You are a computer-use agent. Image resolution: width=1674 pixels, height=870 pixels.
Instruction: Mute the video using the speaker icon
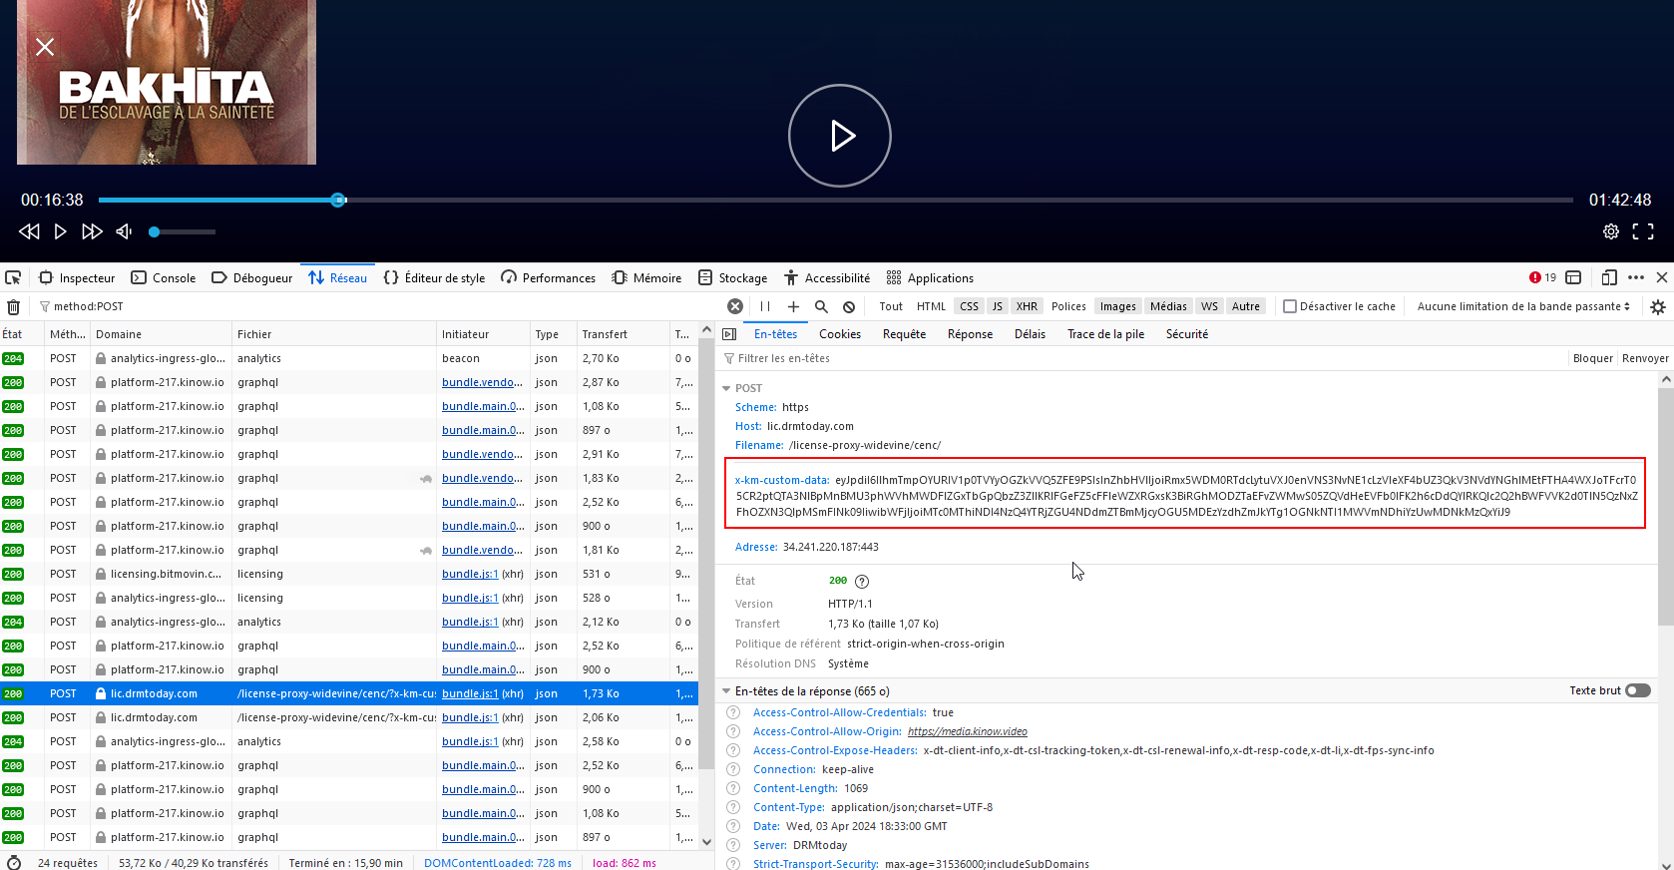[124, 231]
